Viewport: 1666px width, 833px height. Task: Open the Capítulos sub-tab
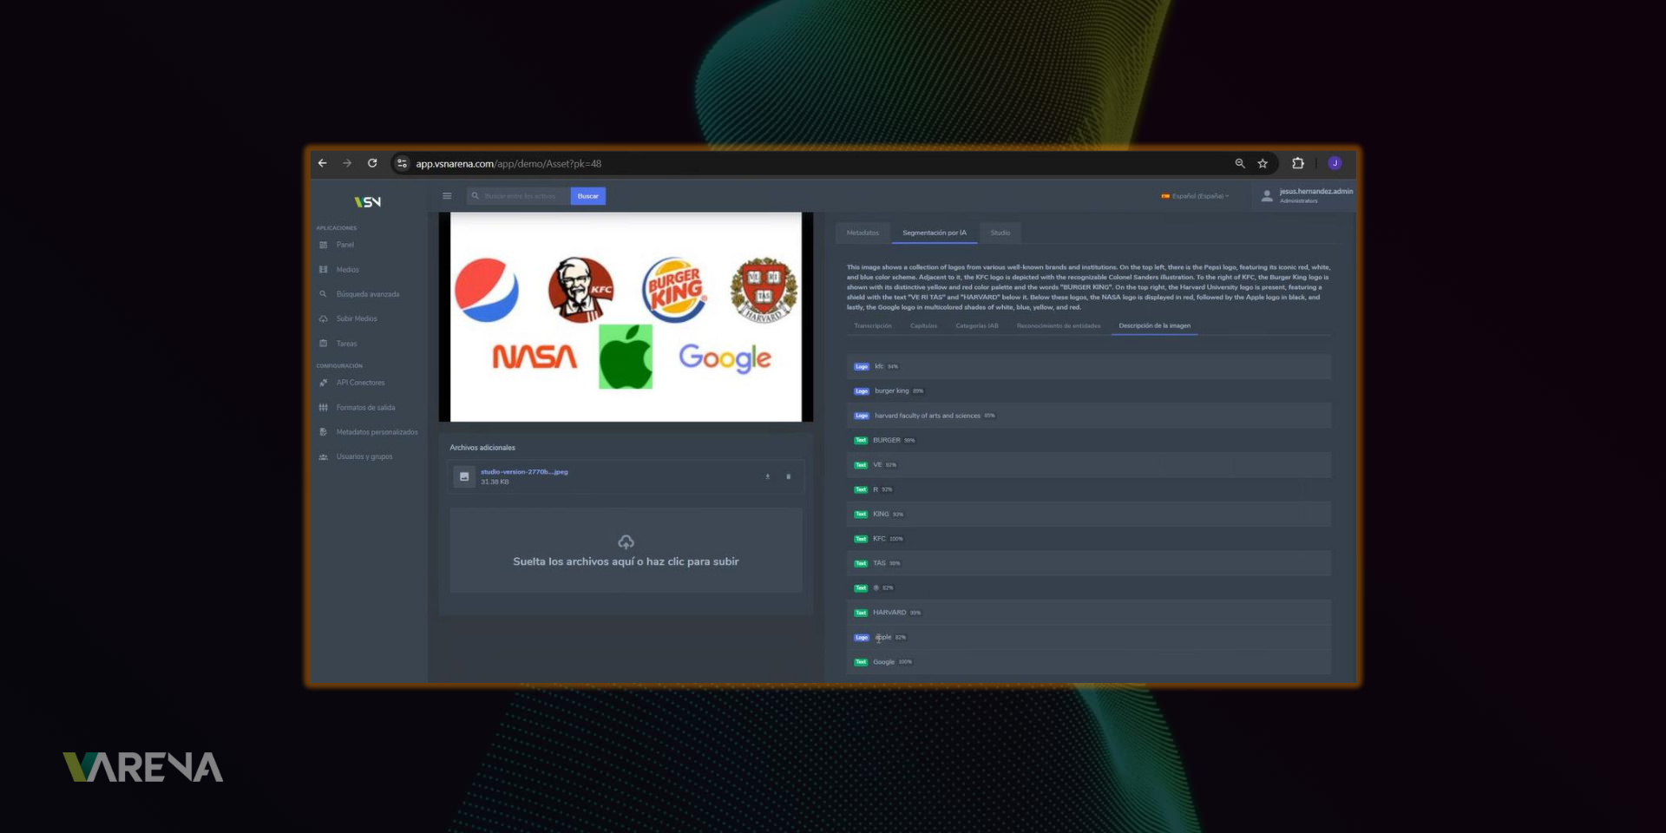(x=923, y=326)
